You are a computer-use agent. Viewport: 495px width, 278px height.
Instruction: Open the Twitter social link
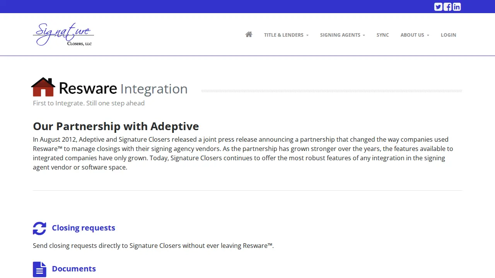pyautogui.click(x=438, y=7)
